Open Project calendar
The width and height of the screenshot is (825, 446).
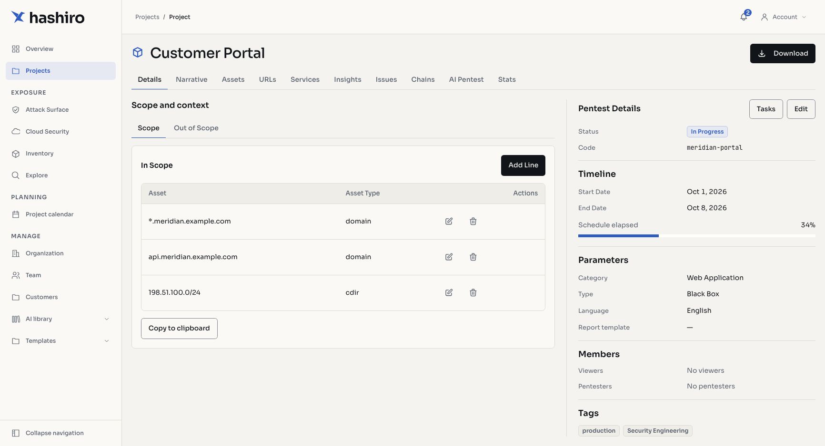60,214
